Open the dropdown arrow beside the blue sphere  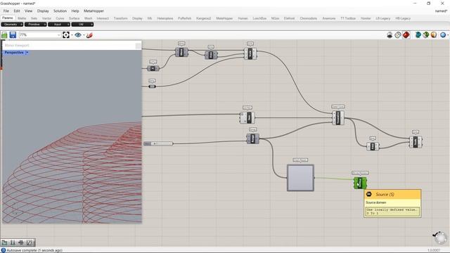pos(448,35)
